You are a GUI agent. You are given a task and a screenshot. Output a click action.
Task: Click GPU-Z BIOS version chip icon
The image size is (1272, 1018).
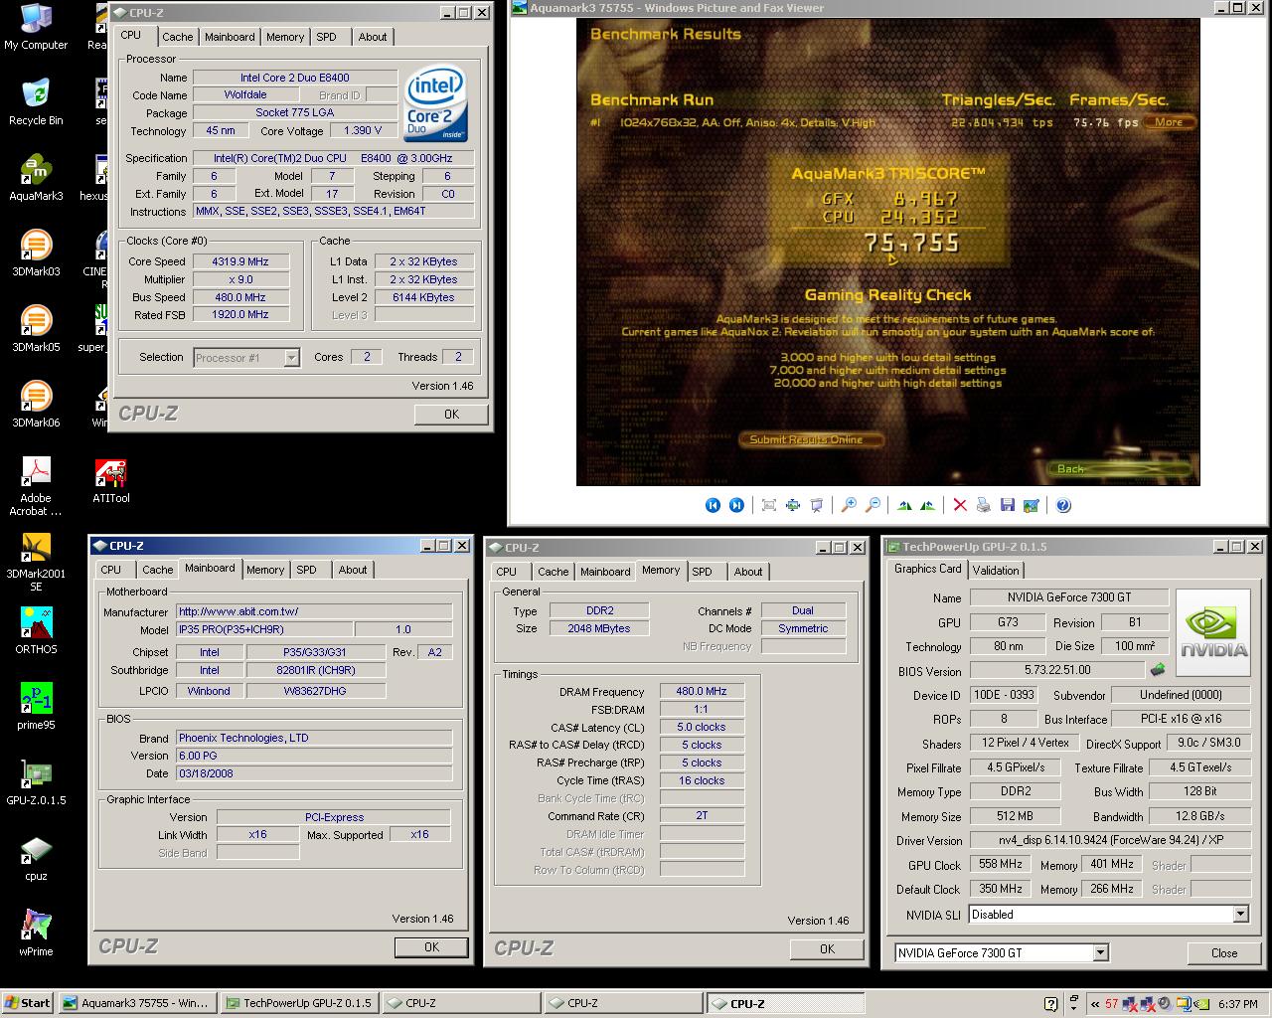[x=1157, y=670]
